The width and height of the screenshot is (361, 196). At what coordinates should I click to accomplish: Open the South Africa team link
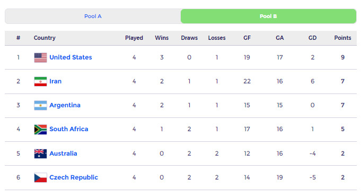pyautogui.click(x=69, y=129)
